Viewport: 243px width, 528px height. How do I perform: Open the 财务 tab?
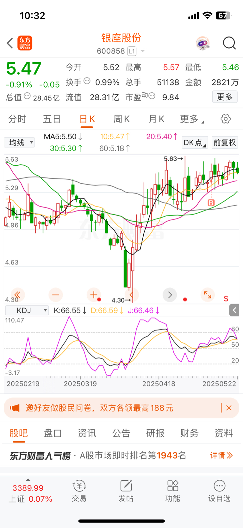pos(190,433)
